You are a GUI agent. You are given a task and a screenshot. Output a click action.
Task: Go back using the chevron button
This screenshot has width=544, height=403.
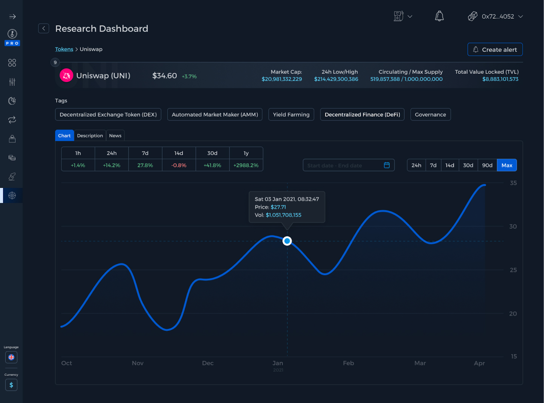(44, 28)
